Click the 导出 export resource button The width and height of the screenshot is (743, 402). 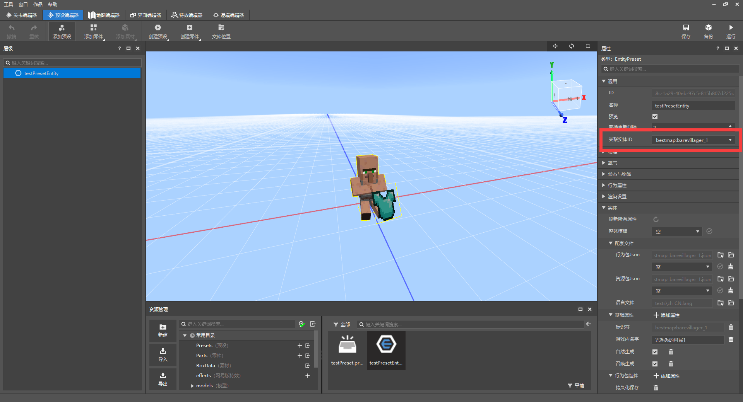click(x=163, y=379)
